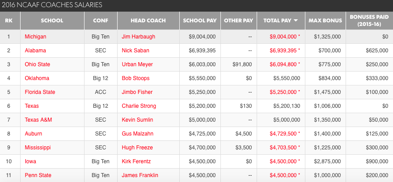Screen dimensions: 393x182
Task: Click the Other Pay column header
Action: [238, 21]
